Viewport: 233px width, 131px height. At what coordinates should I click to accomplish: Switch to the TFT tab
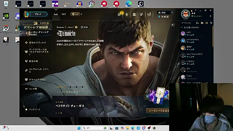(64, 15)
